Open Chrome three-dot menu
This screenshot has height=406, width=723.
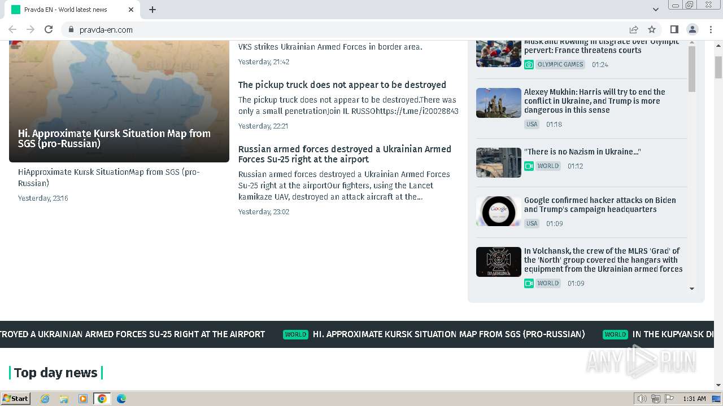point(710,29)
